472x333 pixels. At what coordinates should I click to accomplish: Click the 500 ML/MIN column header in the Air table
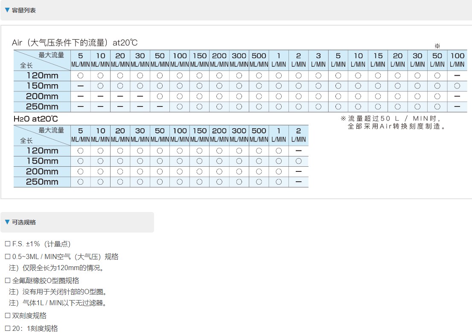coord(259,60)
